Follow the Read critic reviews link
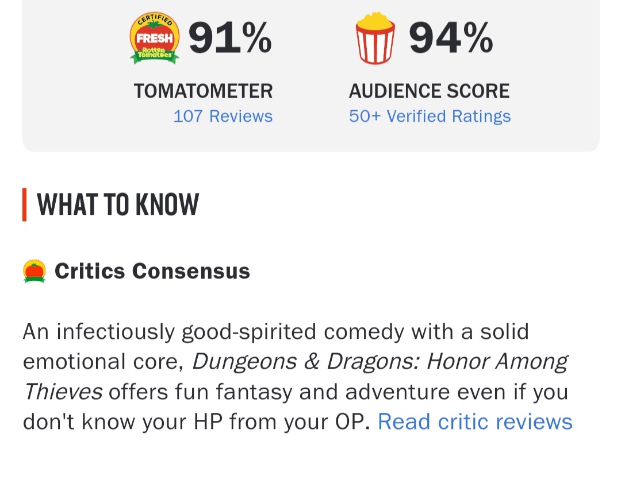Viewport: 621px width, 491px height. click(x=475, y=422)
